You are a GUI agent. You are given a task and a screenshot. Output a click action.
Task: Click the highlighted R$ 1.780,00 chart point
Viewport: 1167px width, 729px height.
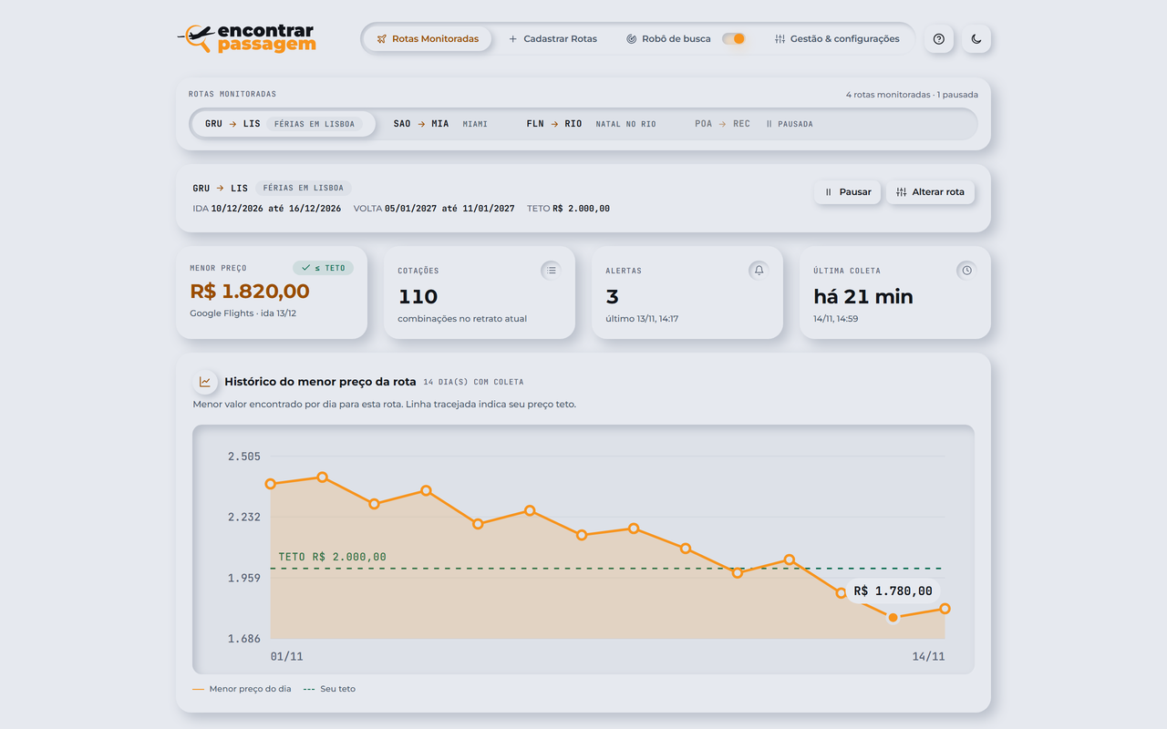[893, 618]
